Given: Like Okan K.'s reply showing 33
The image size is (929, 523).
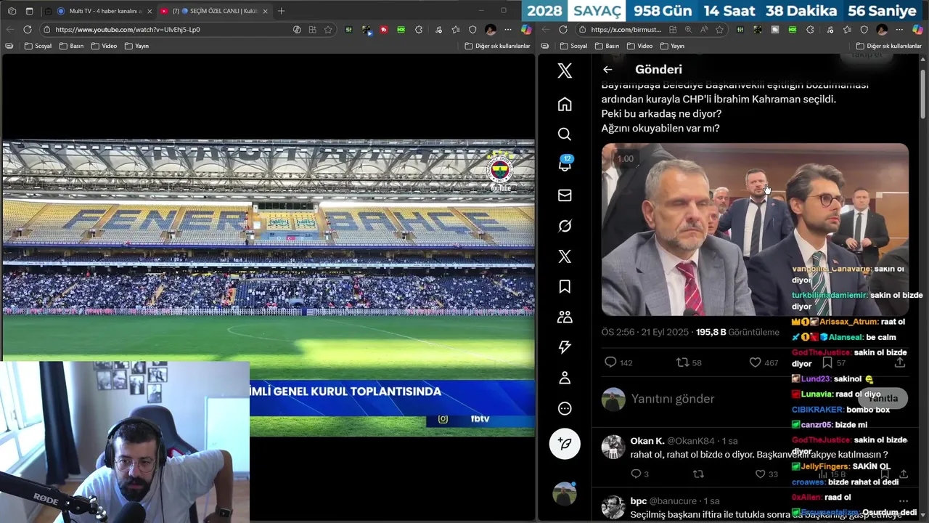Looking at the screenshot, I should (766, 474).
